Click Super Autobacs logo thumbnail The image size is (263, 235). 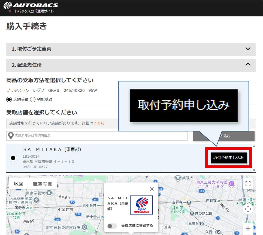(141, 205)
